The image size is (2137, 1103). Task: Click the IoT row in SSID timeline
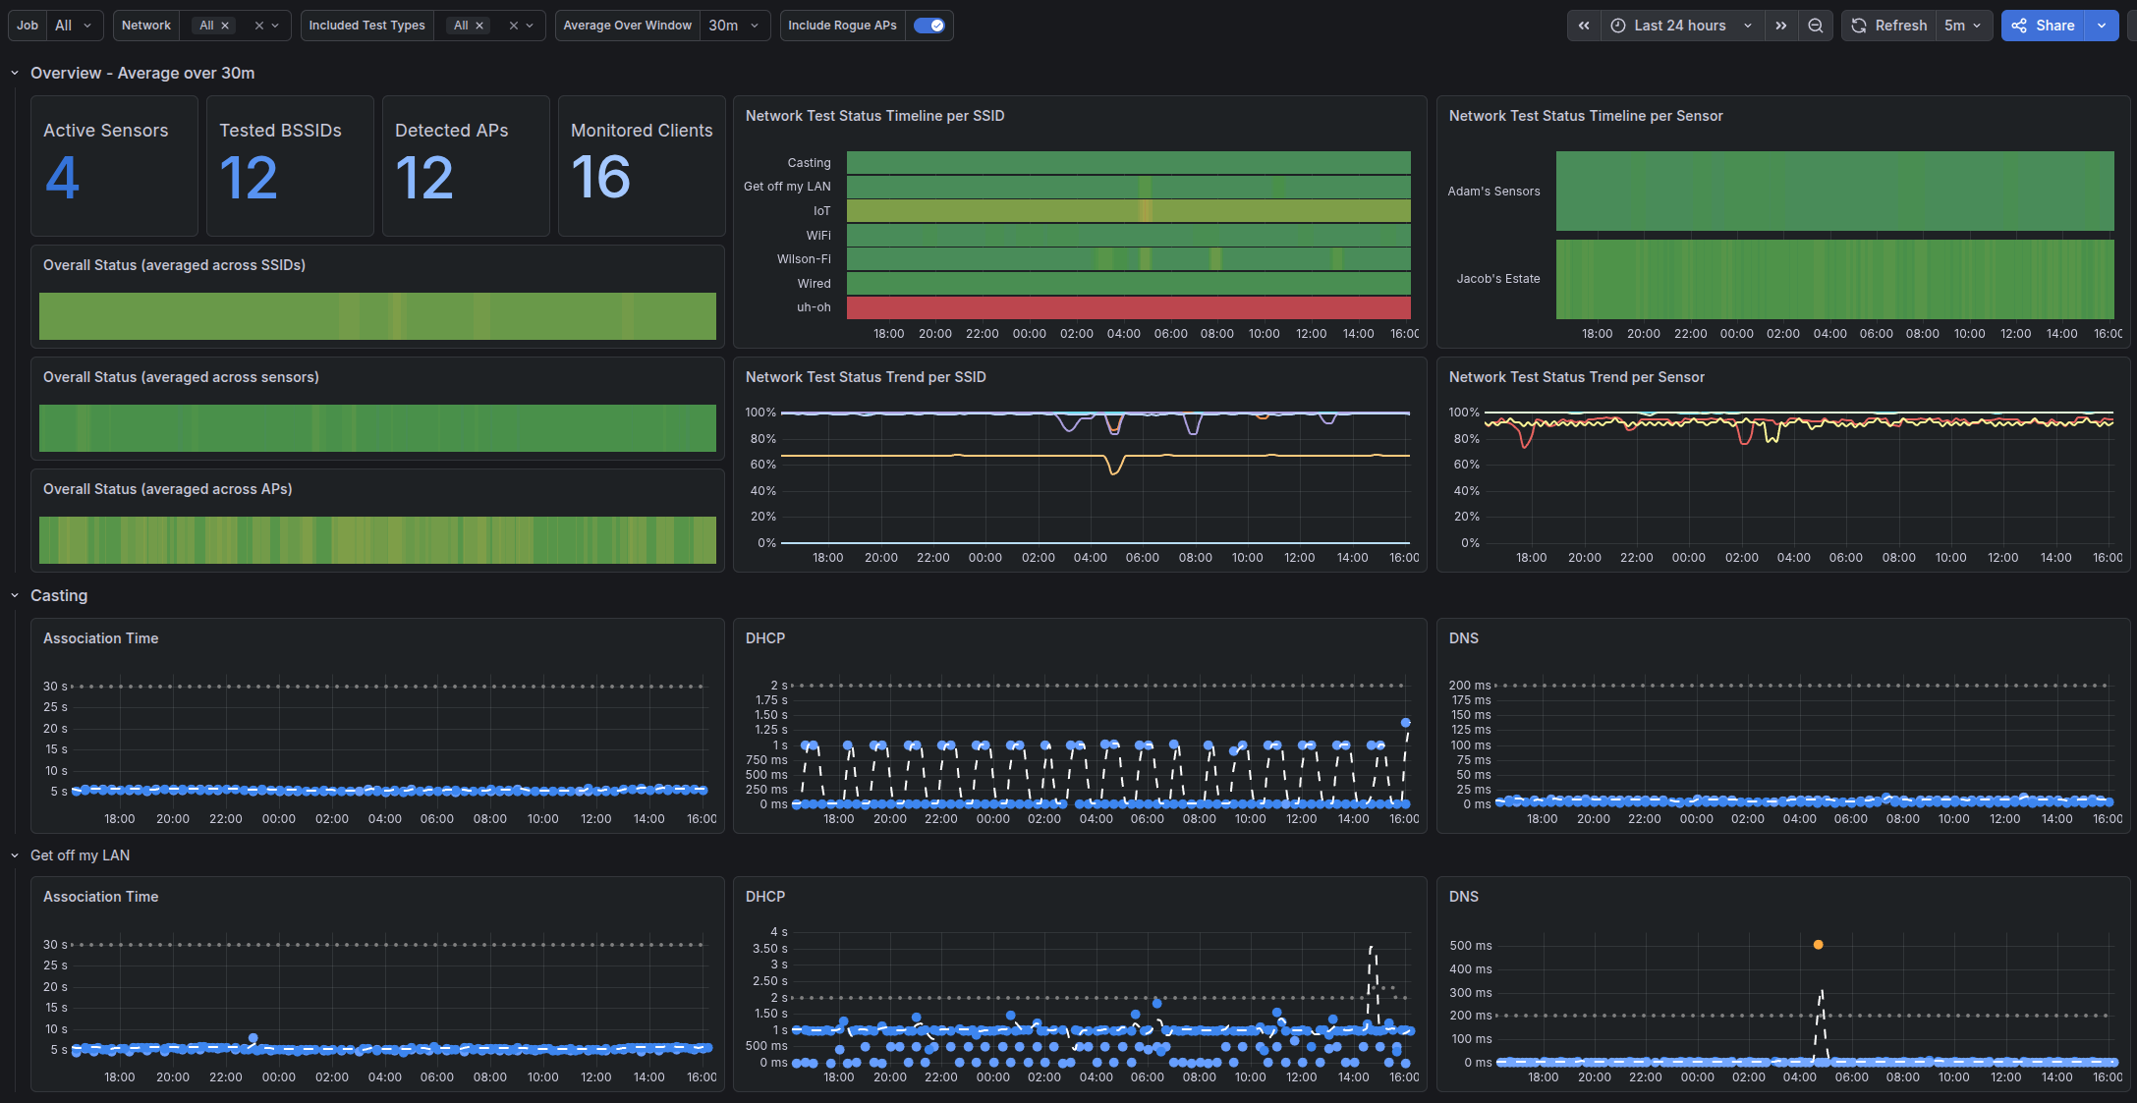[x=1128, y=211]
